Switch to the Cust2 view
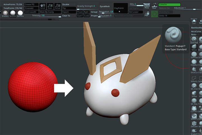202x135 pixels. point(86,16)
